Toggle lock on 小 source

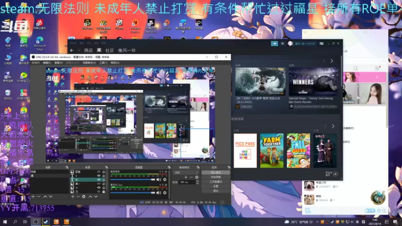pos(104,187)
